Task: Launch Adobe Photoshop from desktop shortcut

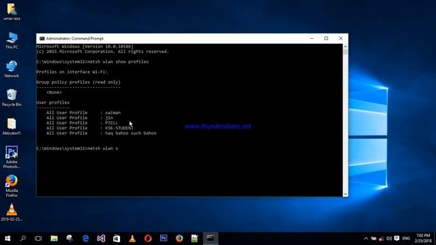Action: click(12, 157)
